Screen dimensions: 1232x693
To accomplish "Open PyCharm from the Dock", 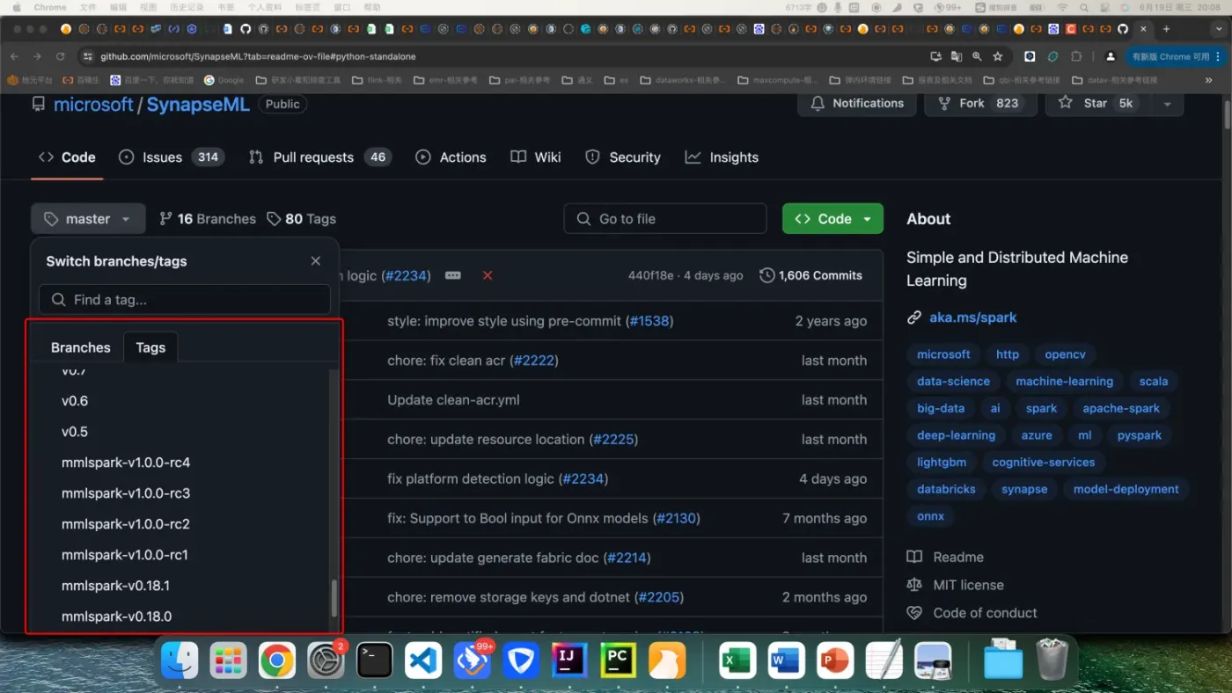I will click(618, 660).
